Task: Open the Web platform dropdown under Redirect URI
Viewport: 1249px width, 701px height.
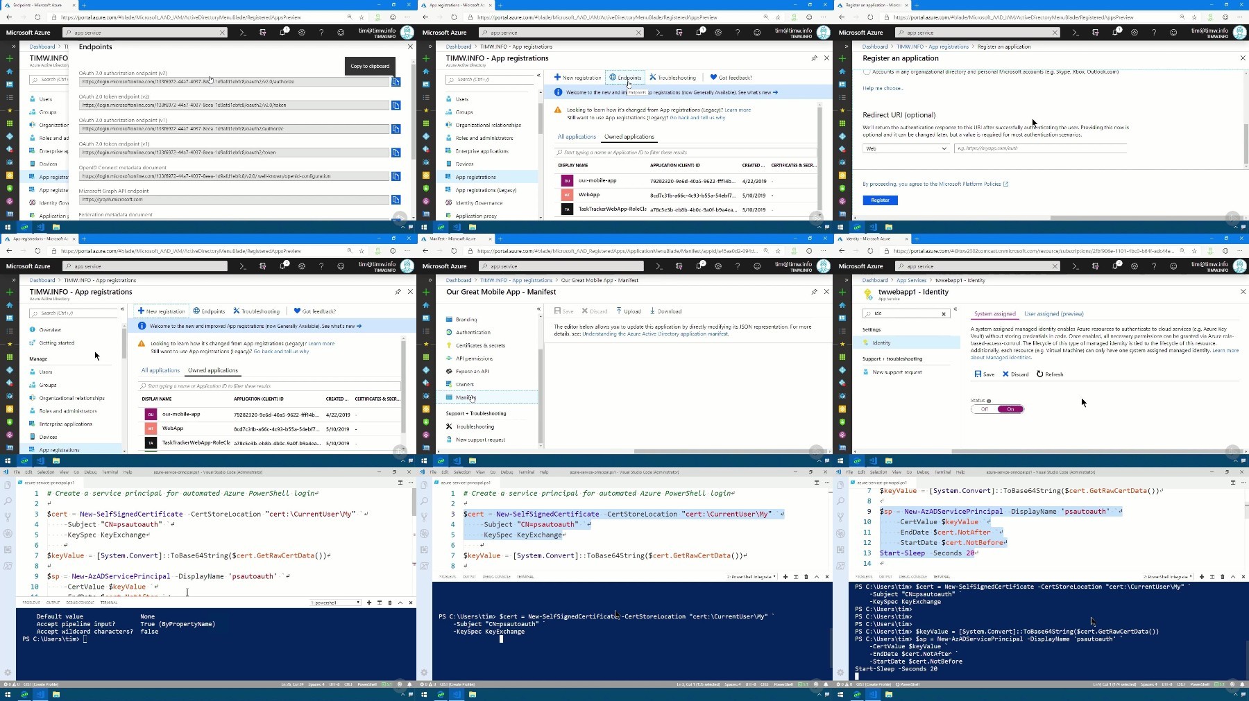Action: coord(906,148)
